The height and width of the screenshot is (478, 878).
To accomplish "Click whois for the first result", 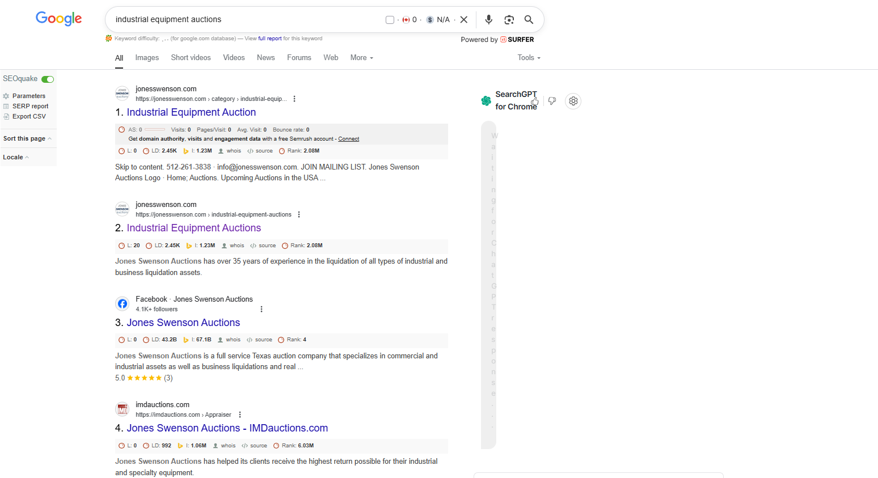I will pyautogui.click(x=234, y=151).
